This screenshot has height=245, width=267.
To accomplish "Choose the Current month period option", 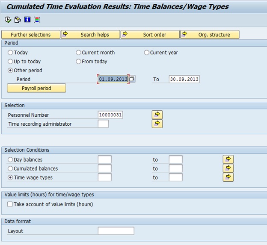I will pos(79,53).
